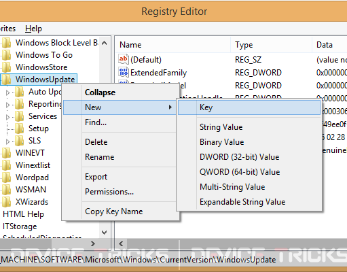Expand the Reporting subkey
347x272 pixels.
(7, 105)
